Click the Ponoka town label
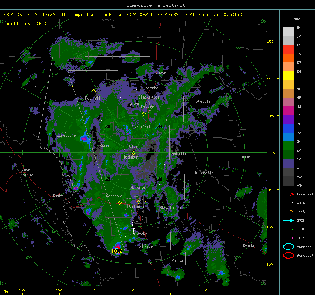 coord(160,72)
